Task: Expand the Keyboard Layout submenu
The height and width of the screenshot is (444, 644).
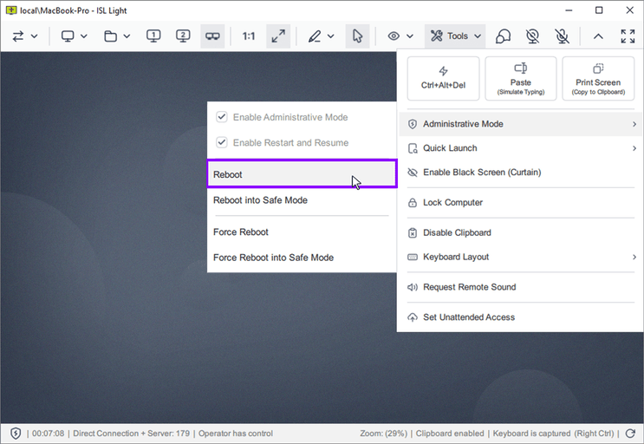Action: [519, 257]
